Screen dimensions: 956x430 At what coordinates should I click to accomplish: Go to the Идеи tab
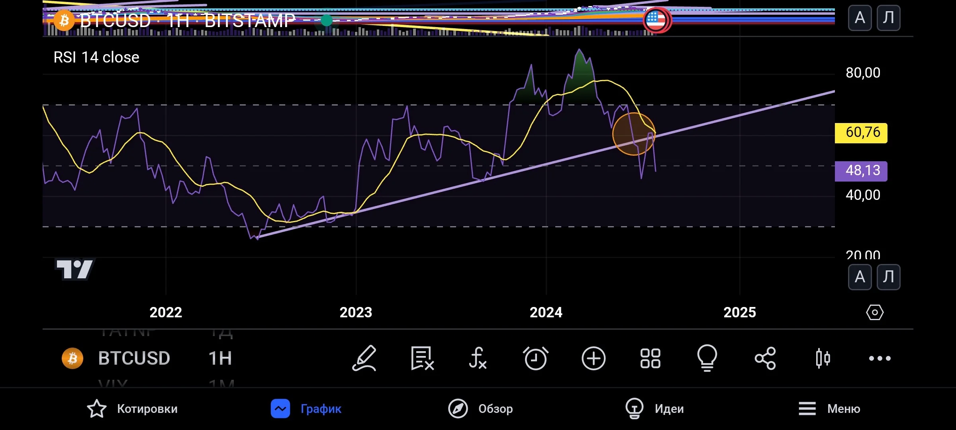654,409
